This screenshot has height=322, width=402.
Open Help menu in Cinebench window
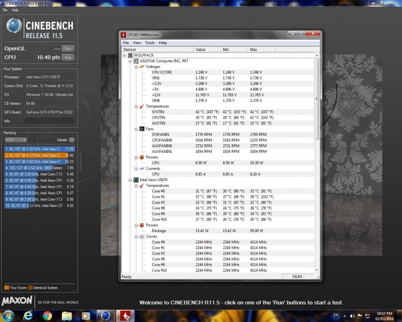[x=15, y=10]
